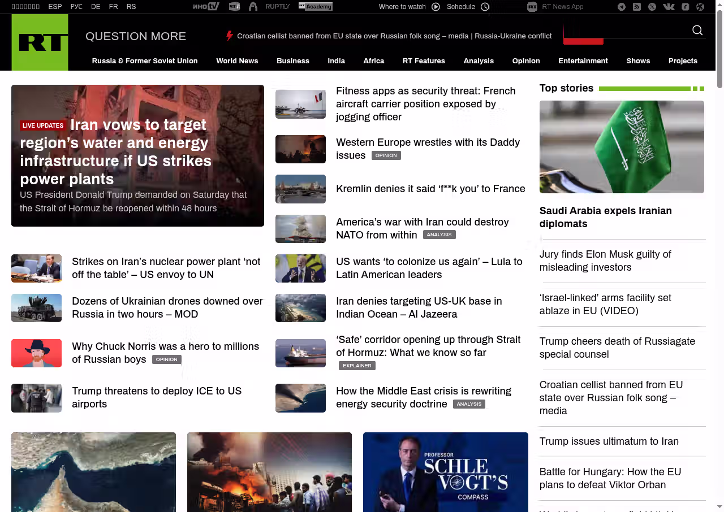Click the Where to watch play icon
Viewport: 724px width, 512px height.
pyautogui.click(x=436, y=7)
